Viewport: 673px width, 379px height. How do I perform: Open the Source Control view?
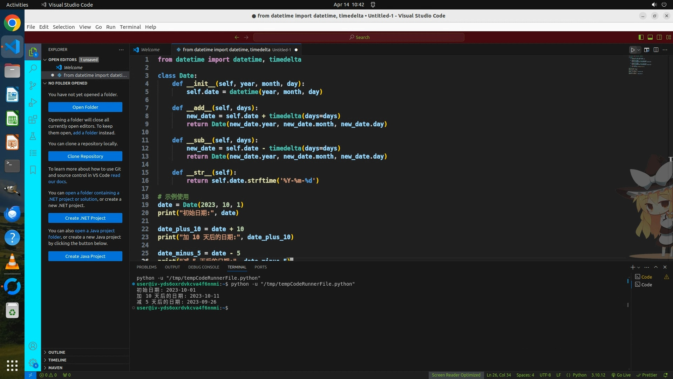(x=33, y=85)
